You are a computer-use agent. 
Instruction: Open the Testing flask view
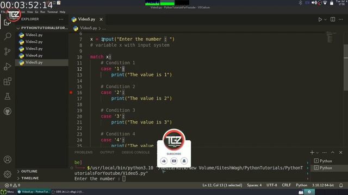pyautogui.click(x=8, y=96)
